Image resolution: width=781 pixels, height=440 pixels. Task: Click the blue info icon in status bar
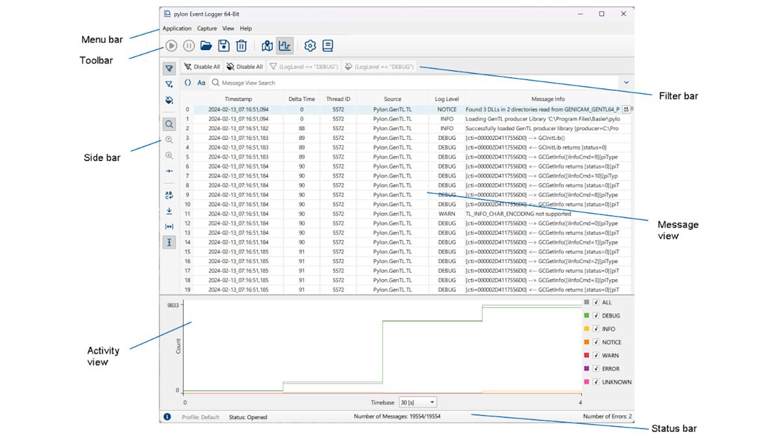pos(167,417)
